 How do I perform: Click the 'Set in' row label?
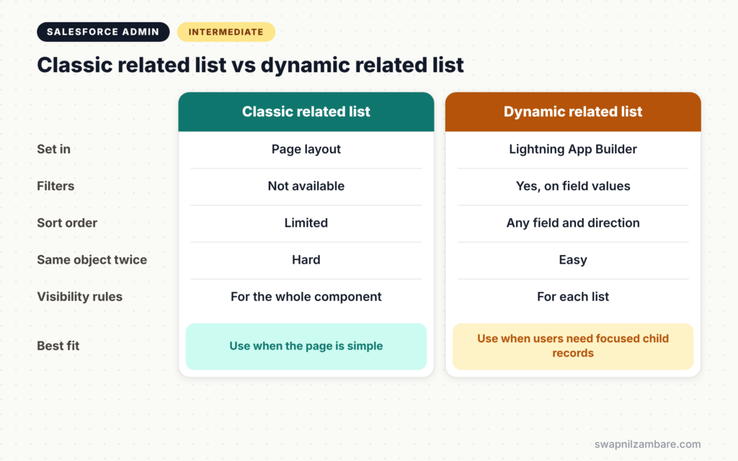pyautogui.click(x=53, y=149)
